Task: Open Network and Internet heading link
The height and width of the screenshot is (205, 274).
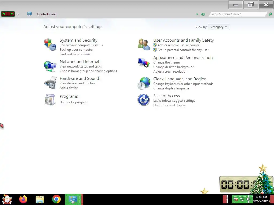Action: [x=79, y=62]
